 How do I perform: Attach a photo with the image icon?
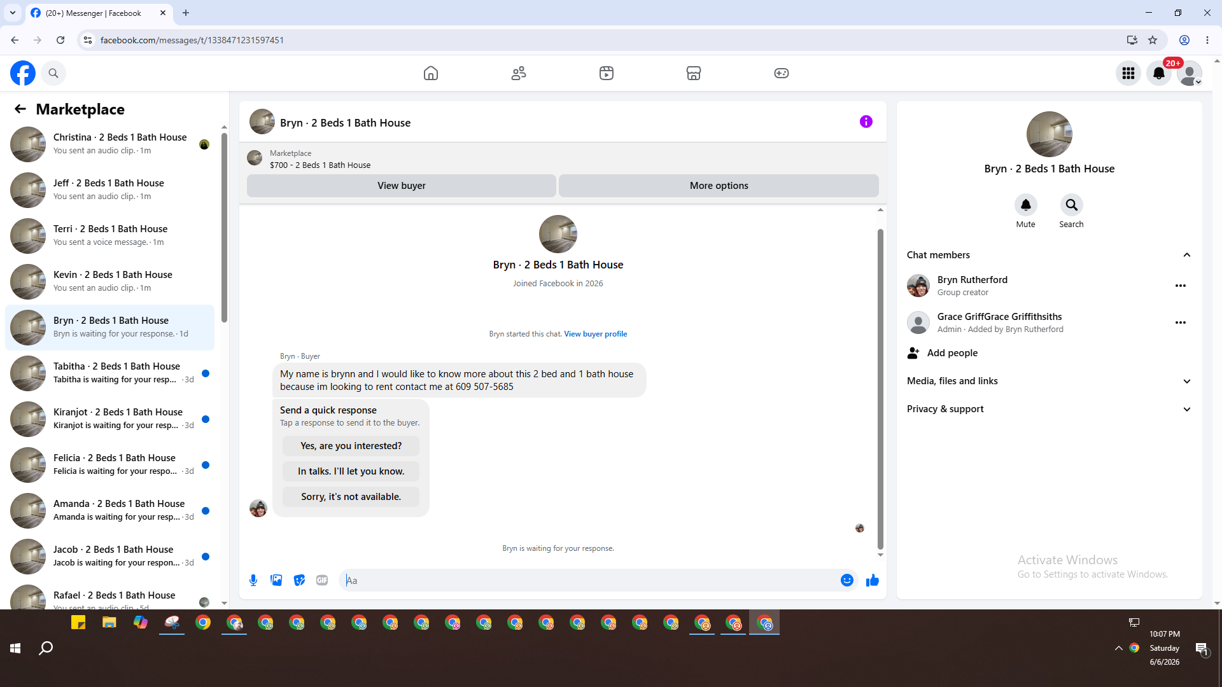point(276,580)
